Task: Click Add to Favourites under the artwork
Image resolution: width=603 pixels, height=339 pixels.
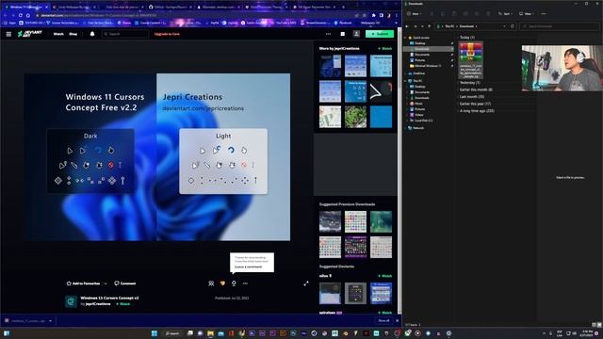Action: pyautogui.click(x=83, y=283)
